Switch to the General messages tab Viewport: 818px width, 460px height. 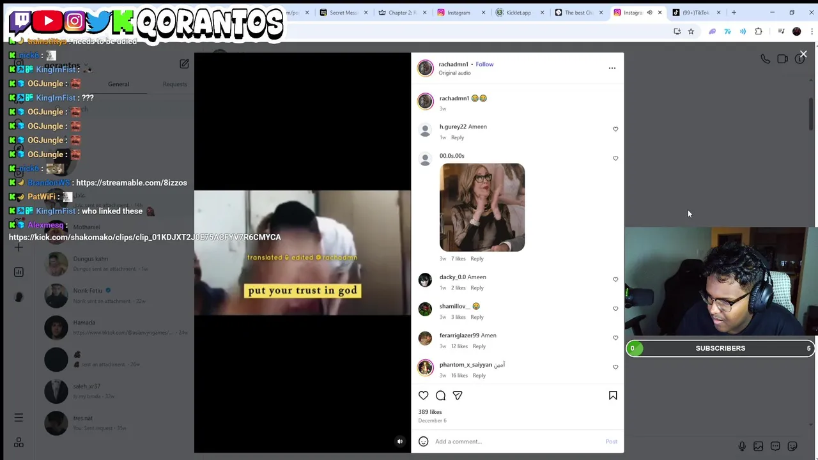(x=118, y=84)
